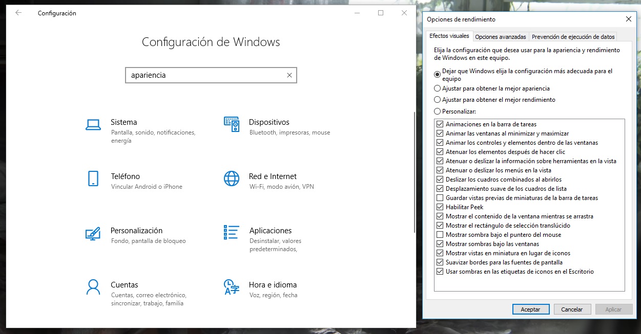Viewport: 641px width, 334px height.
Task: Open the Aplicaciones list icon
Action: click(232, 232)
